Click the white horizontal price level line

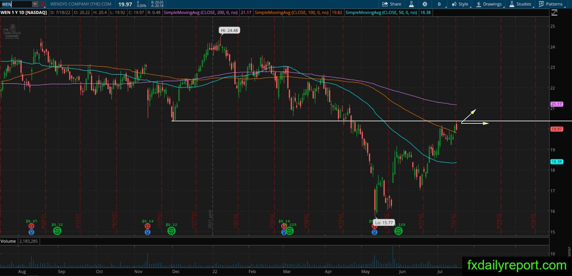372,121
